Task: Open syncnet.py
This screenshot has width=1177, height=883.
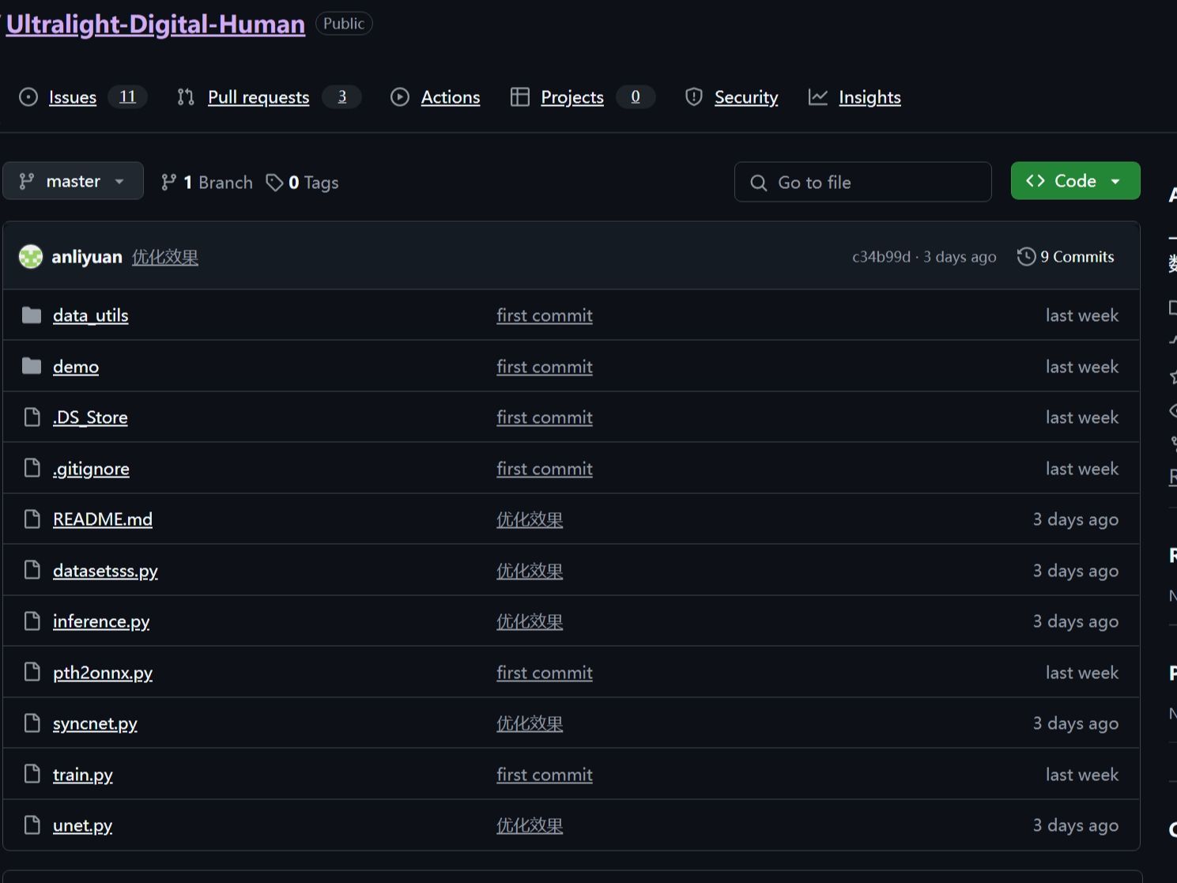Action: pos(95,723)
